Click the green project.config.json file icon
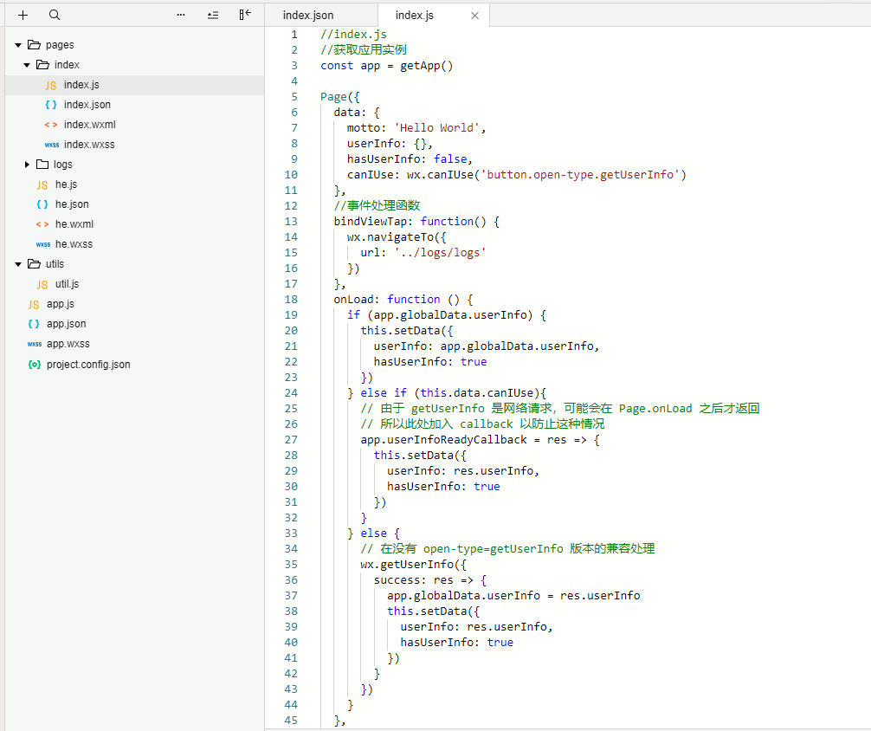 (34, 365)
